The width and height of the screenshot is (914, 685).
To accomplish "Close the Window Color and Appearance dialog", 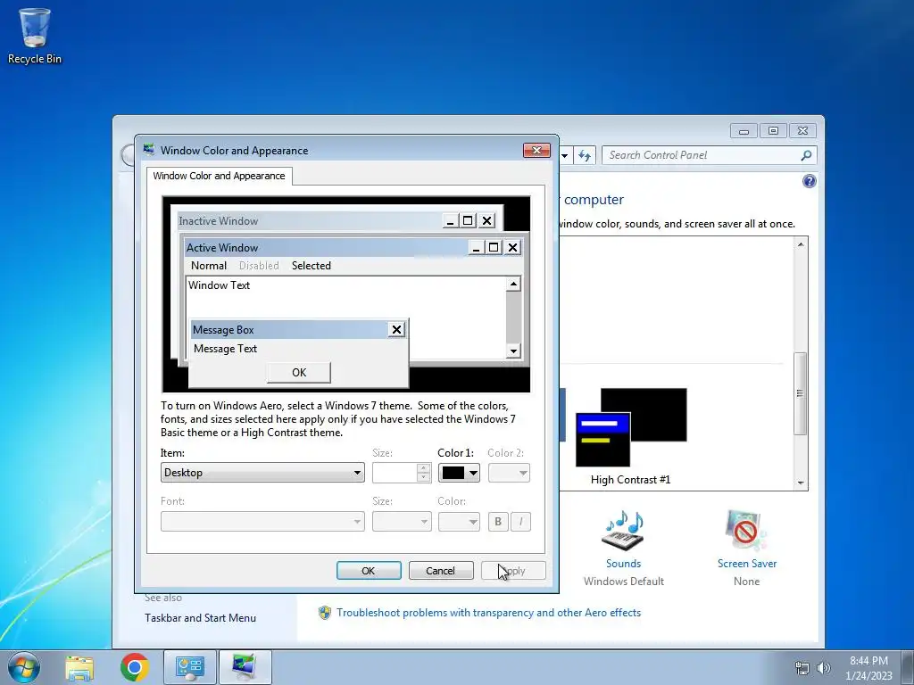I will pyautogui.click(x=536, y=150).
